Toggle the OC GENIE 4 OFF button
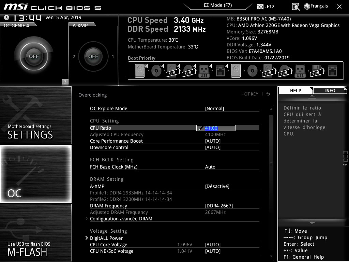Viewport: 349px width, 262px height. [x=33, y=56]
